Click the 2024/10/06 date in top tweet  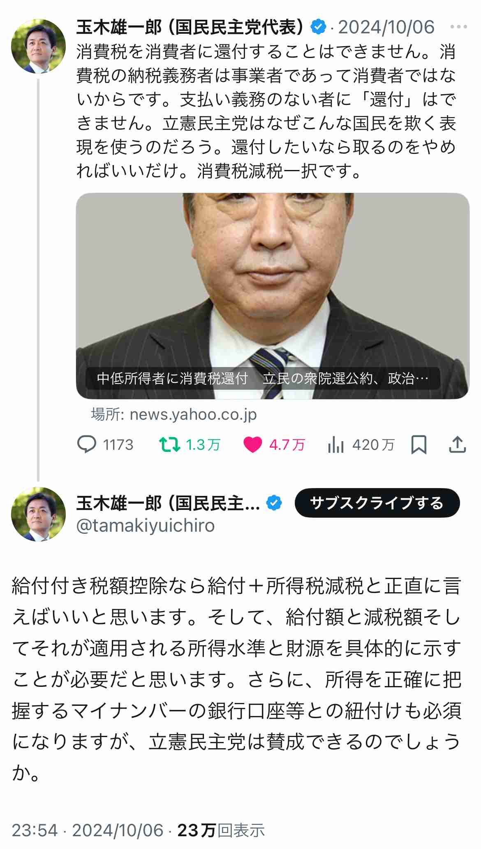[x=386, y=28]
